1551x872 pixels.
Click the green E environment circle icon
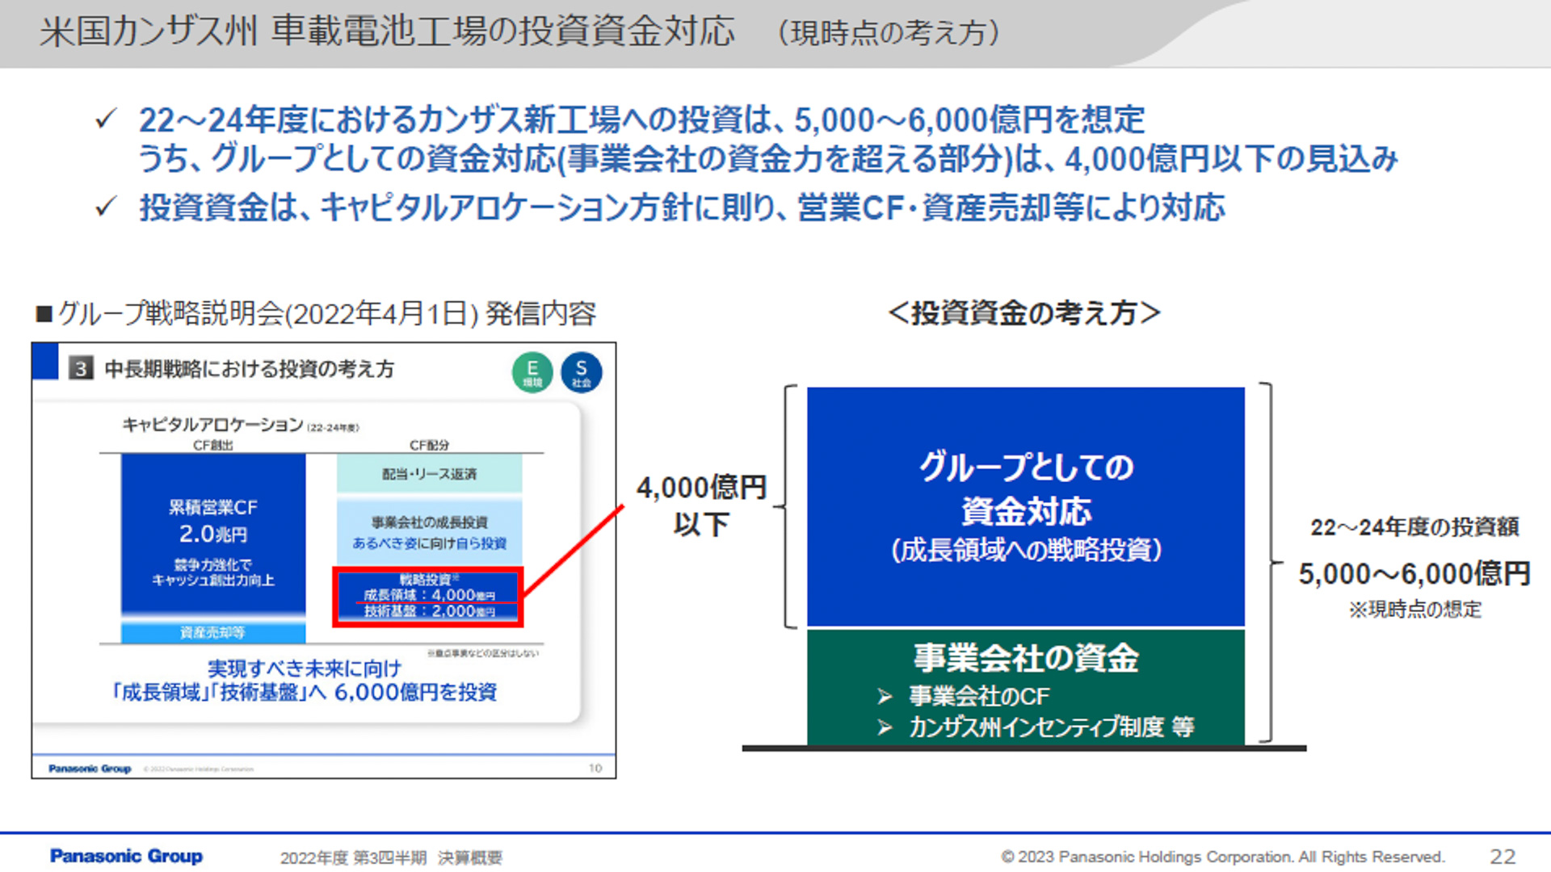(532, 372)
